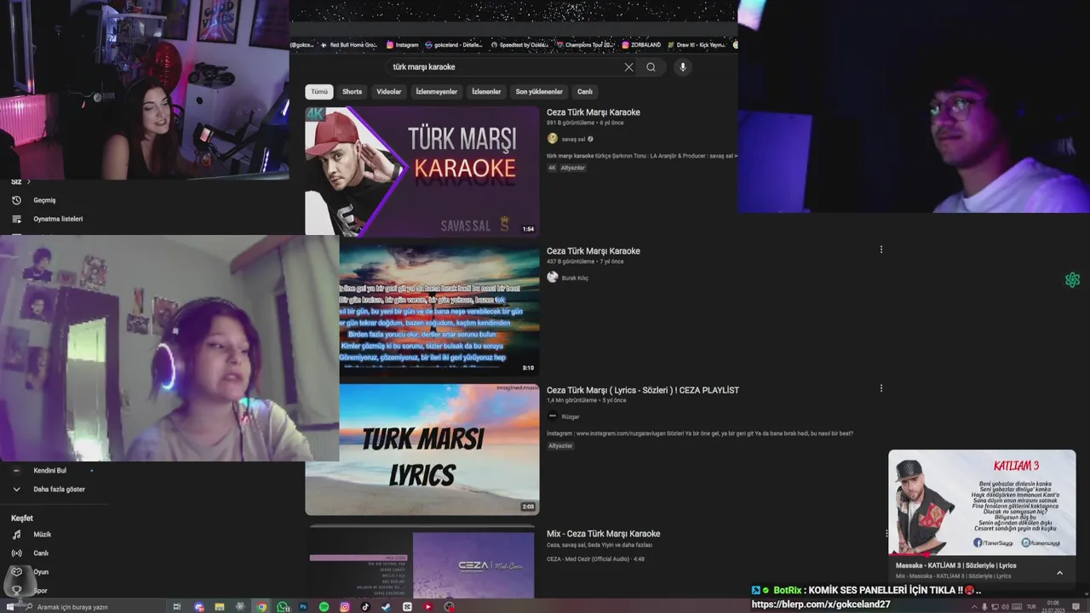
Task: Open the Champions Tour bookmark
Action: [x=587, y=45]
